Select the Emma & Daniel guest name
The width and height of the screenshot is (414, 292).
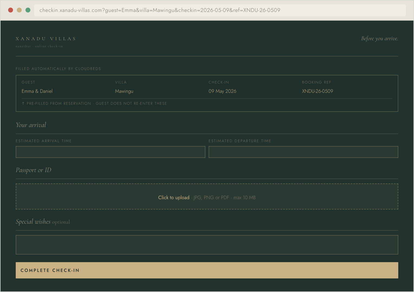pos(37,91)
